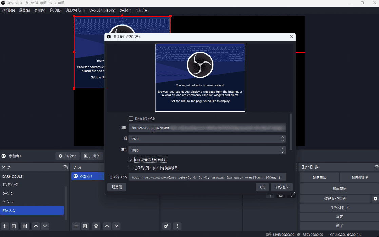Move selected scene up
Screen dimensions: 379x237
pyautogui.click(x=36, y=226)
